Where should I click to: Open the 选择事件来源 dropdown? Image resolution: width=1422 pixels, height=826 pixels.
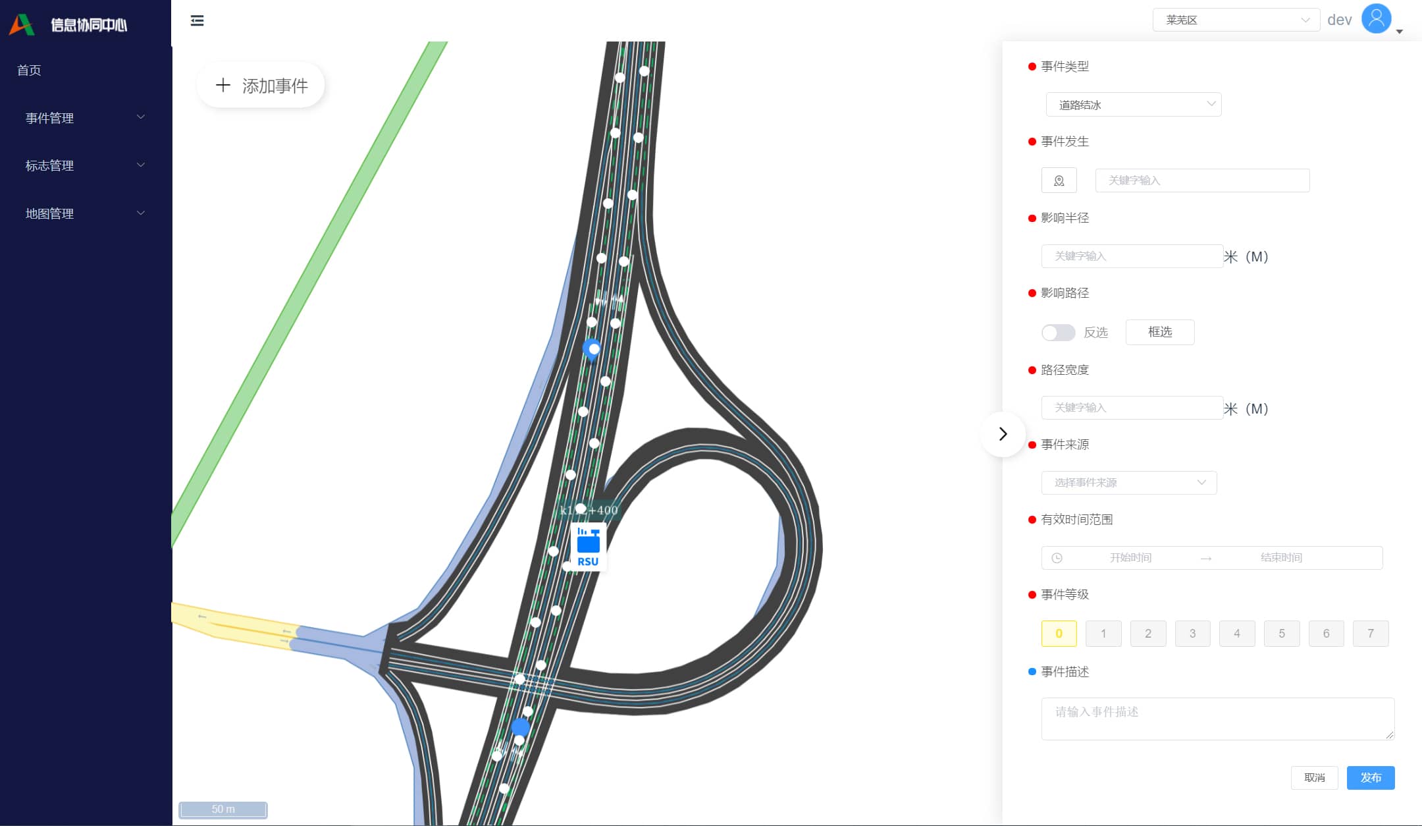tap(1128, 483)
